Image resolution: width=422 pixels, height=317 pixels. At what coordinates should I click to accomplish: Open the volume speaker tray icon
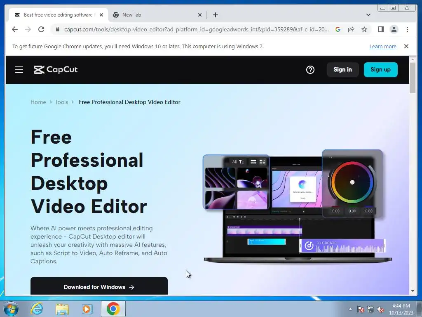[380, 309]
